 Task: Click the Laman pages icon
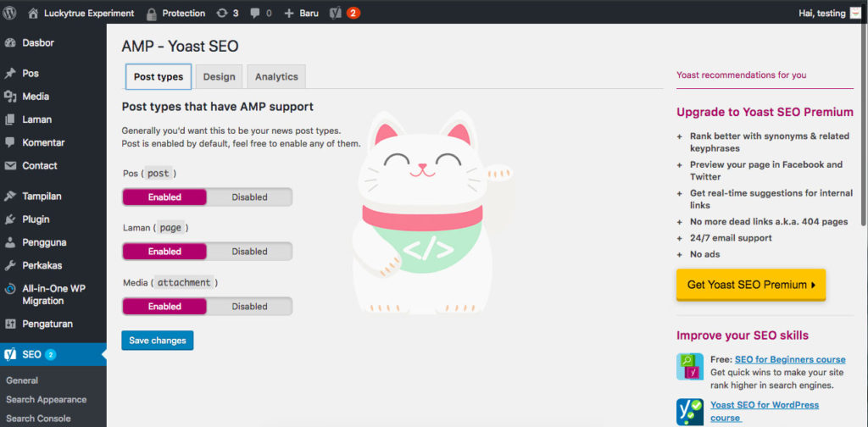click(x=10, y=119)
